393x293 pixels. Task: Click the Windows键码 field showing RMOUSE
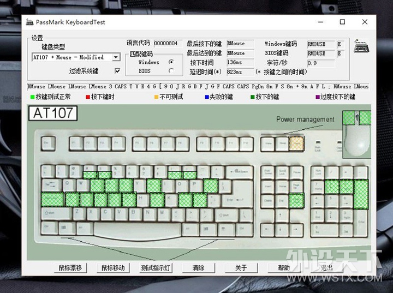(x=321, y=44)
